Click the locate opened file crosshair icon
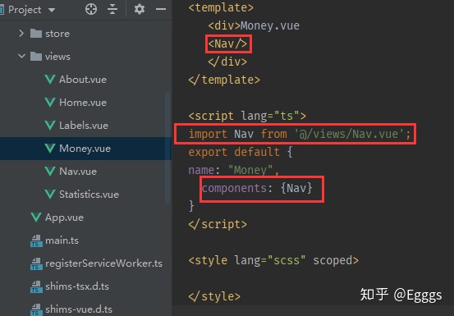 (x=91, y=9)
